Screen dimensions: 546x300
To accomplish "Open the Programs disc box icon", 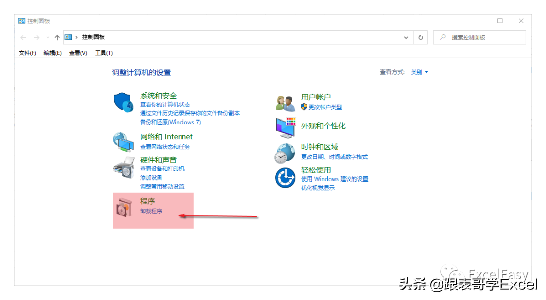I will (124, 207).
